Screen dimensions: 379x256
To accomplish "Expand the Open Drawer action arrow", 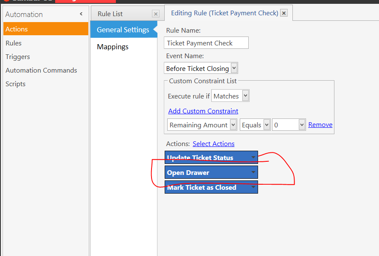I will click(253, 172).
